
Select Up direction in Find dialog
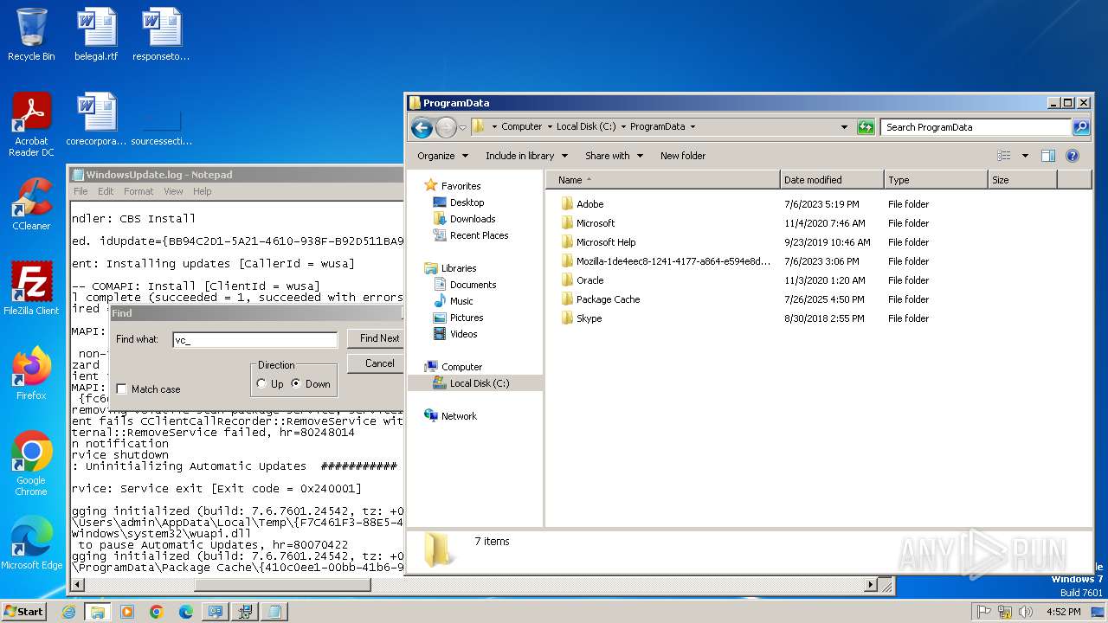(261, 384)
